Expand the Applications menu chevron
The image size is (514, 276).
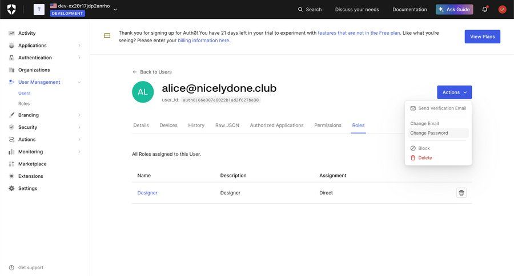[79, 46]
